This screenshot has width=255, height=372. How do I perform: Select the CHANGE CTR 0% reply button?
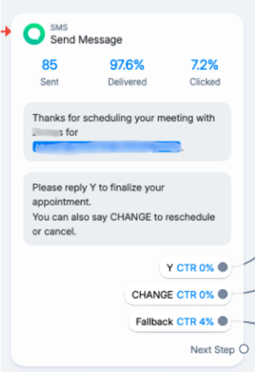click(178, 295)
